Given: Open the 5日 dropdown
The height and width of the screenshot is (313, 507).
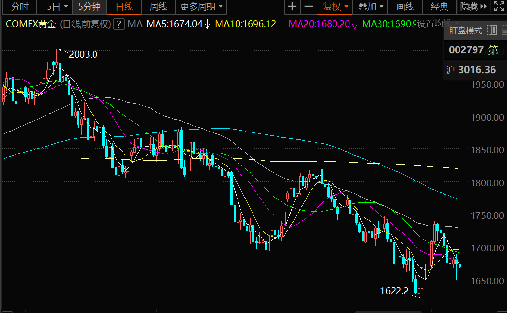Looking at the screenshot, I should point(58,7).
